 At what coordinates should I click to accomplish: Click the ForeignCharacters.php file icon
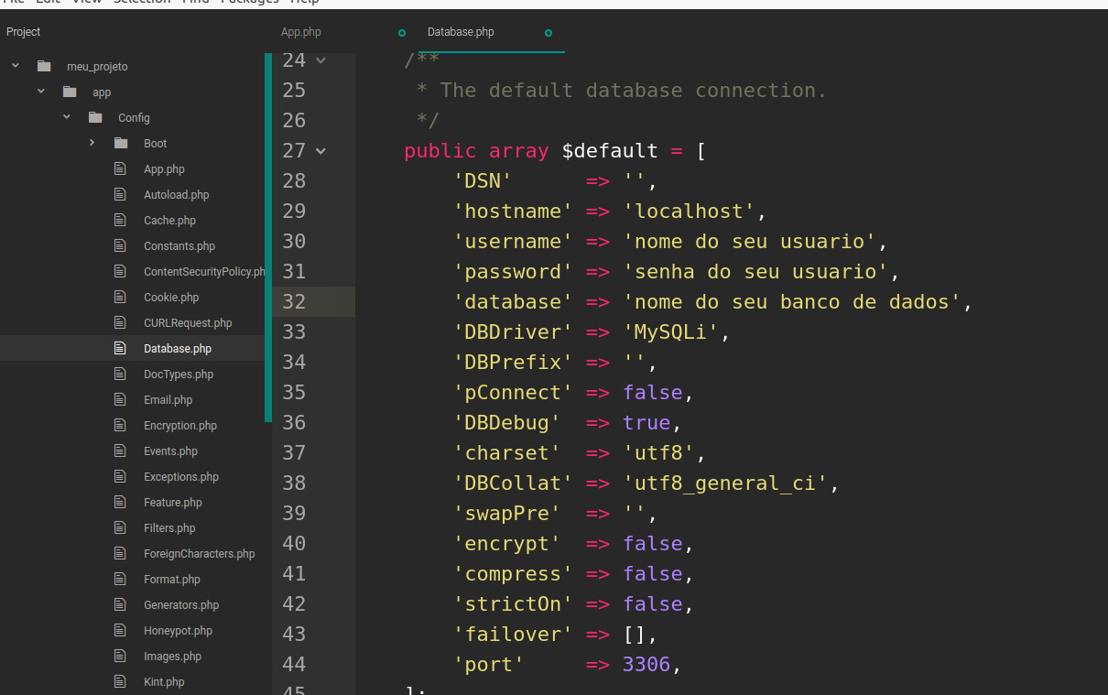coord(120,553)
